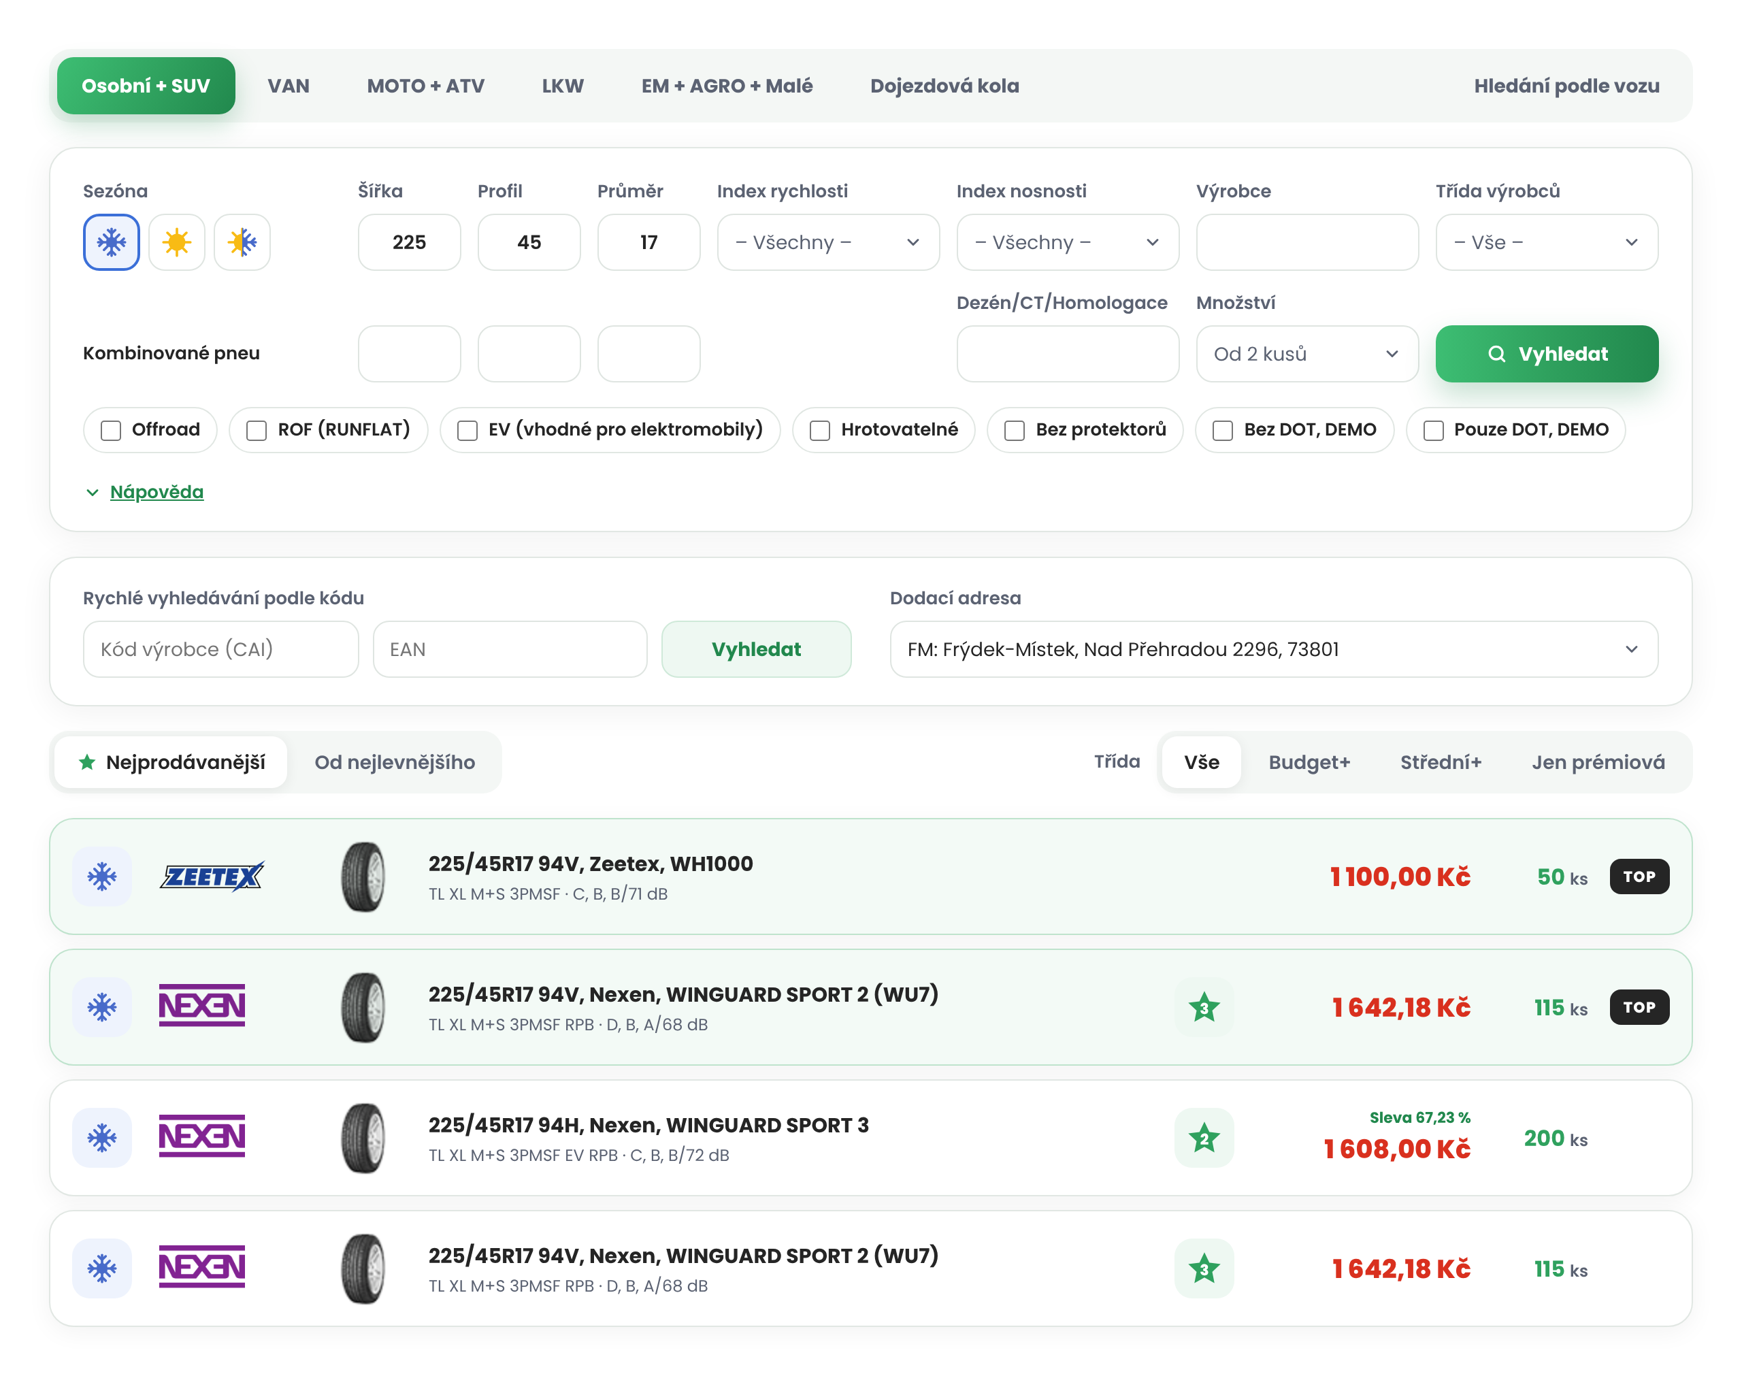
Task: Filter class by Jen prémiová
Action: click(1598, 762)
